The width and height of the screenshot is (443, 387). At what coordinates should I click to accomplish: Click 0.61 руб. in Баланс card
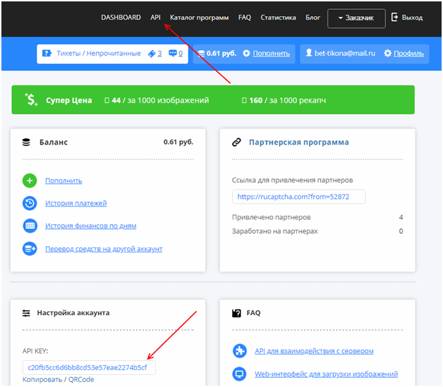pos(178,142)
